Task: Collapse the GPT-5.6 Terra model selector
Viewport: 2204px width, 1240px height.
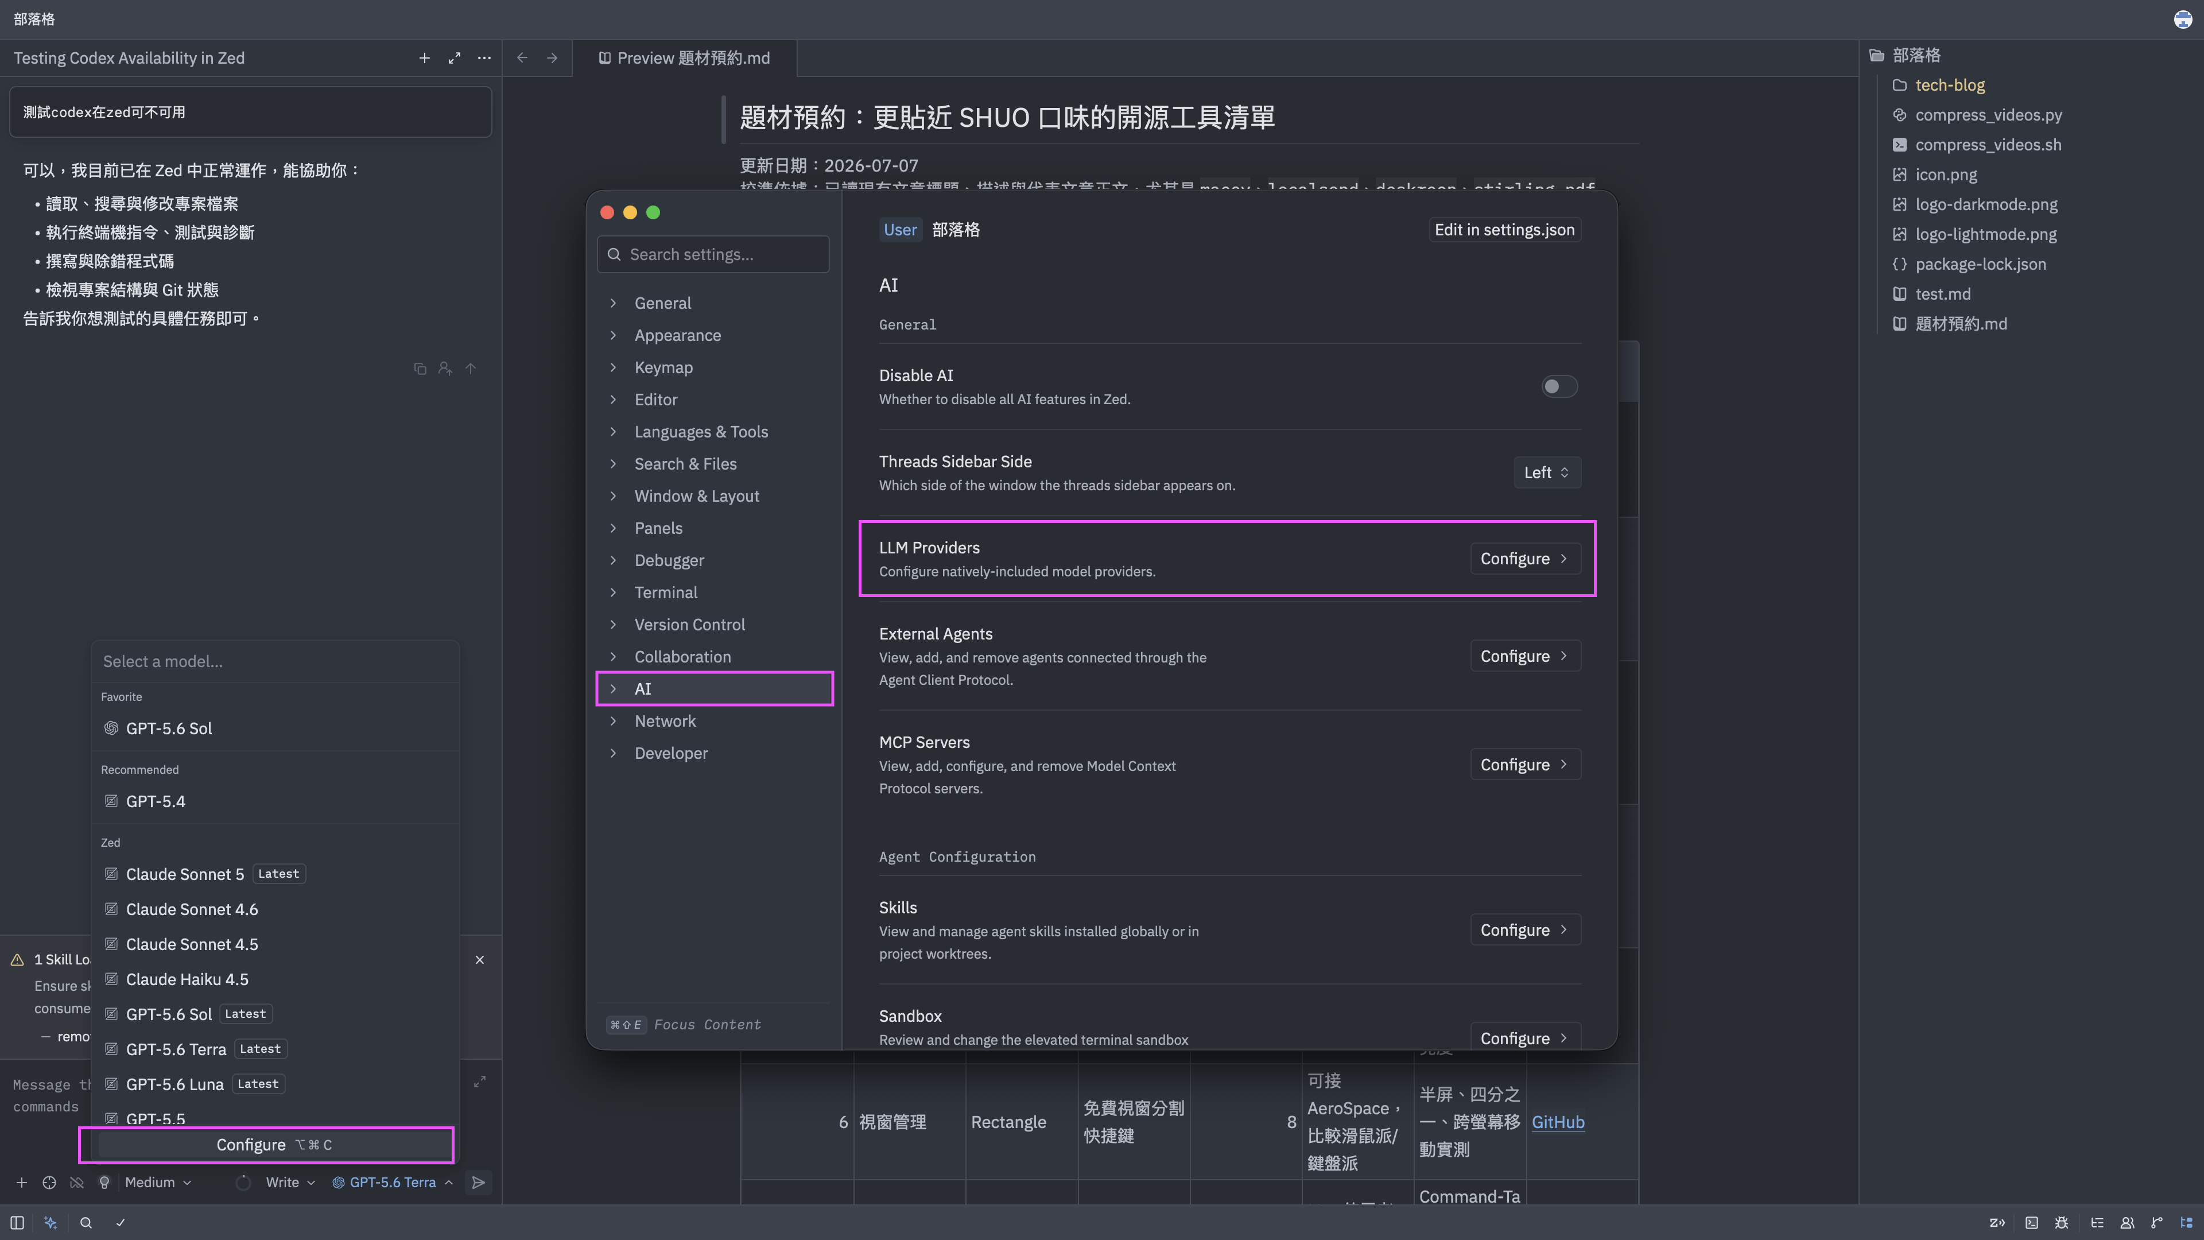Action: click(393, 1183)
